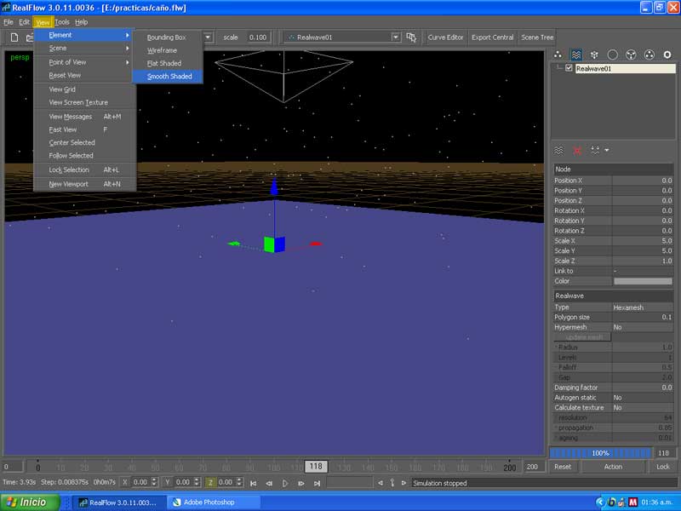Click the Reset simulation button
Image resolution: width=681 pixels, height=511 pixels.
(x=563, y=467)
